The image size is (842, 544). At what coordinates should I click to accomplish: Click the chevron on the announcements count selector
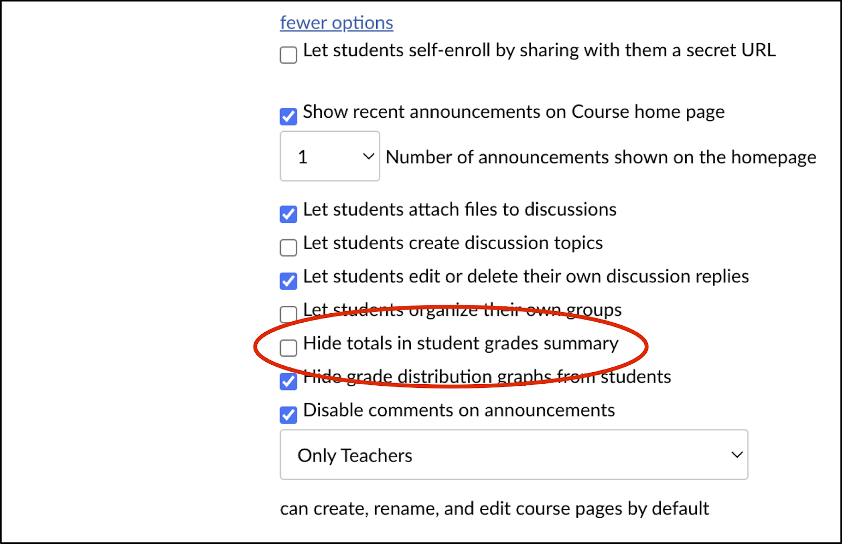click(x=368, y=156)
